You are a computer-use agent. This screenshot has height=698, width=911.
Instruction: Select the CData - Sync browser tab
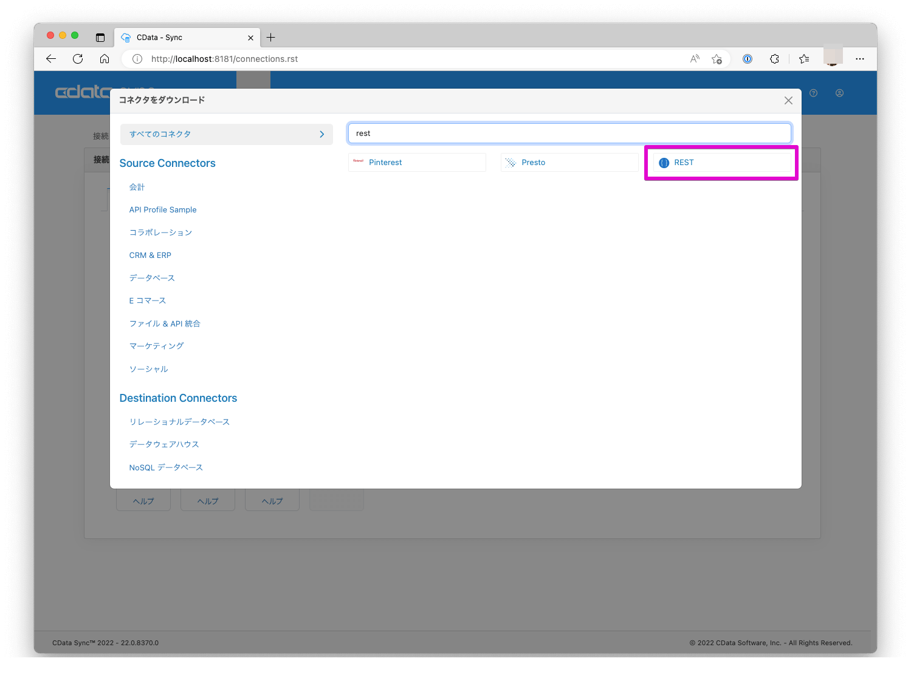click(x=187, y=38)
